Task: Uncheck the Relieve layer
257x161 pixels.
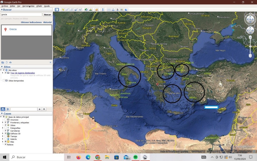Action: point(6,145)
